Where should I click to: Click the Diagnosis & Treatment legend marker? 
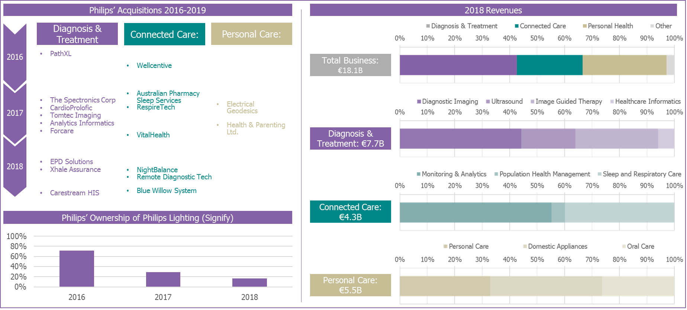coord(428,26)
